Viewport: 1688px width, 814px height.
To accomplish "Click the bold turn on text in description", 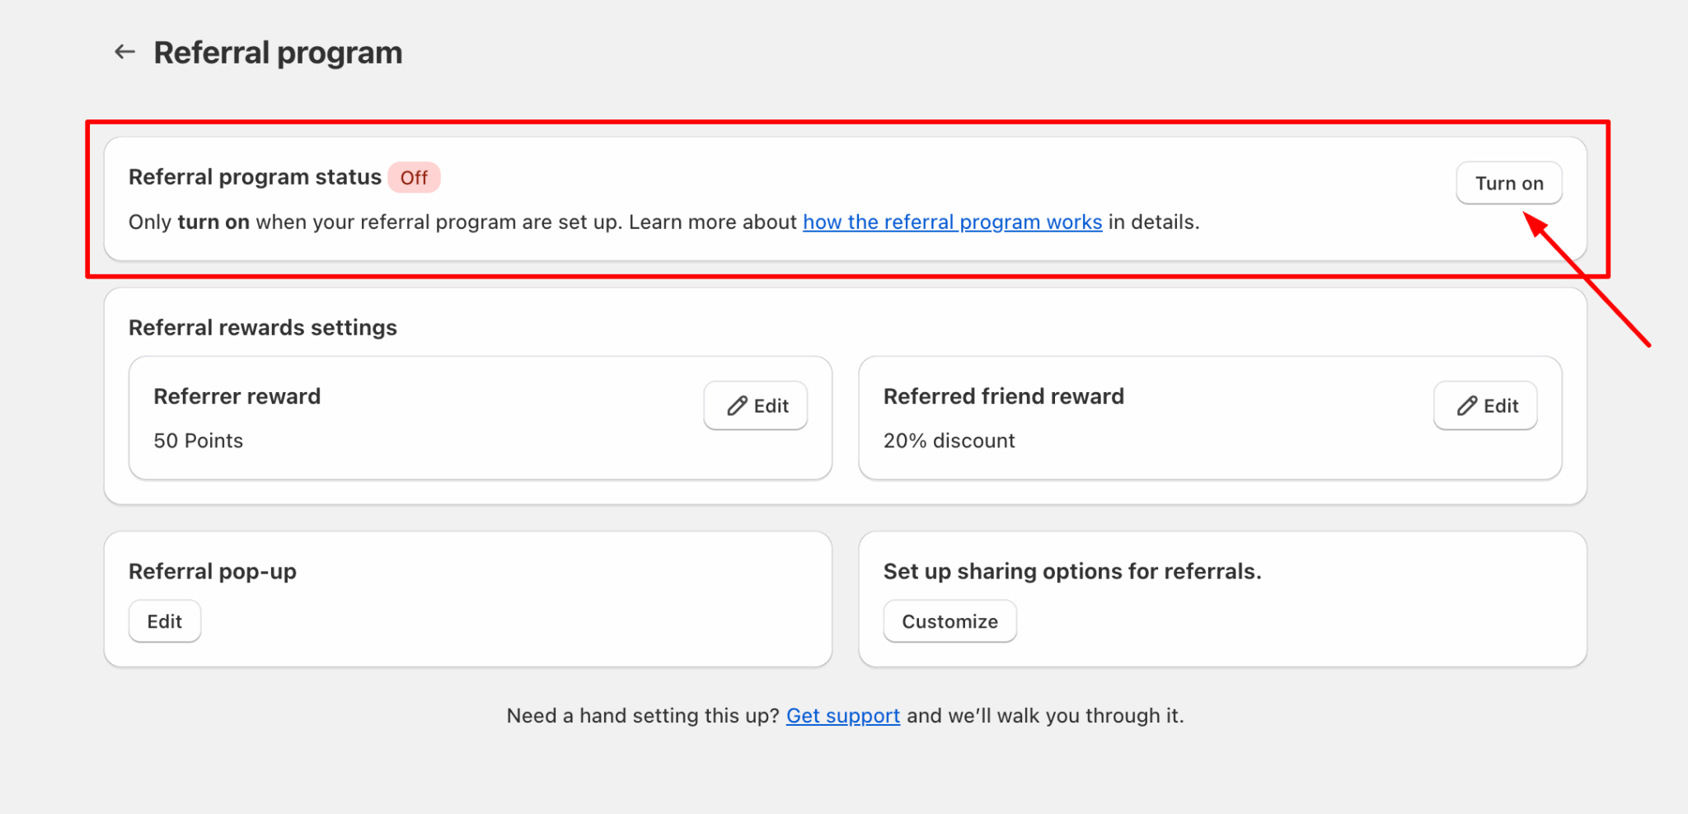I will 213,222.
